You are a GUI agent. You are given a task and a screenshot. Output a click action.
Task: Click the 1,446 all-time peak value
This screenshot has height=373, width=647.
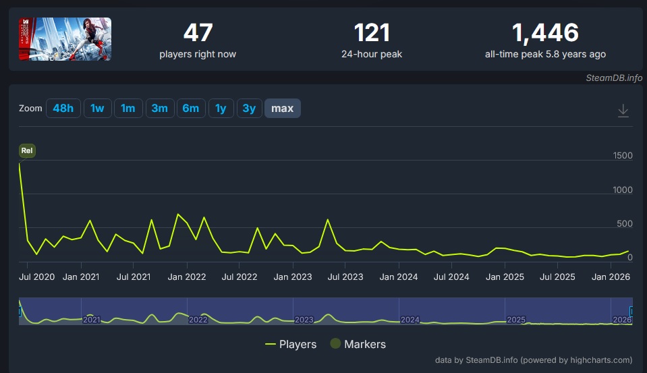(x=546, y=32)
